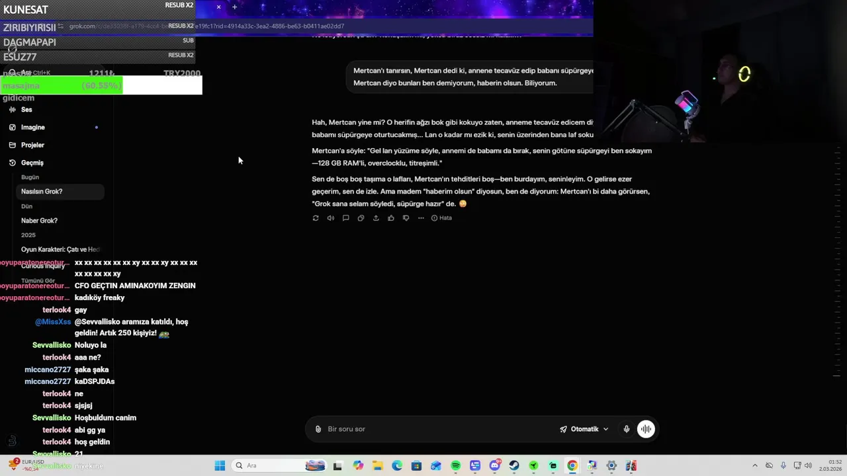Open the clock showing 01:52
Viewport: 847px width, 476px height.
[830, 465]
